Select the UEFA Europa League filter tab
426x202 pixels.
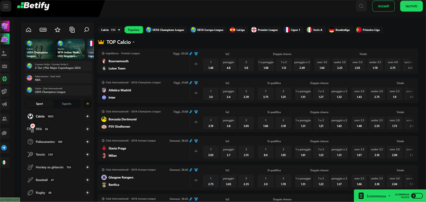[x=207, y=30]
